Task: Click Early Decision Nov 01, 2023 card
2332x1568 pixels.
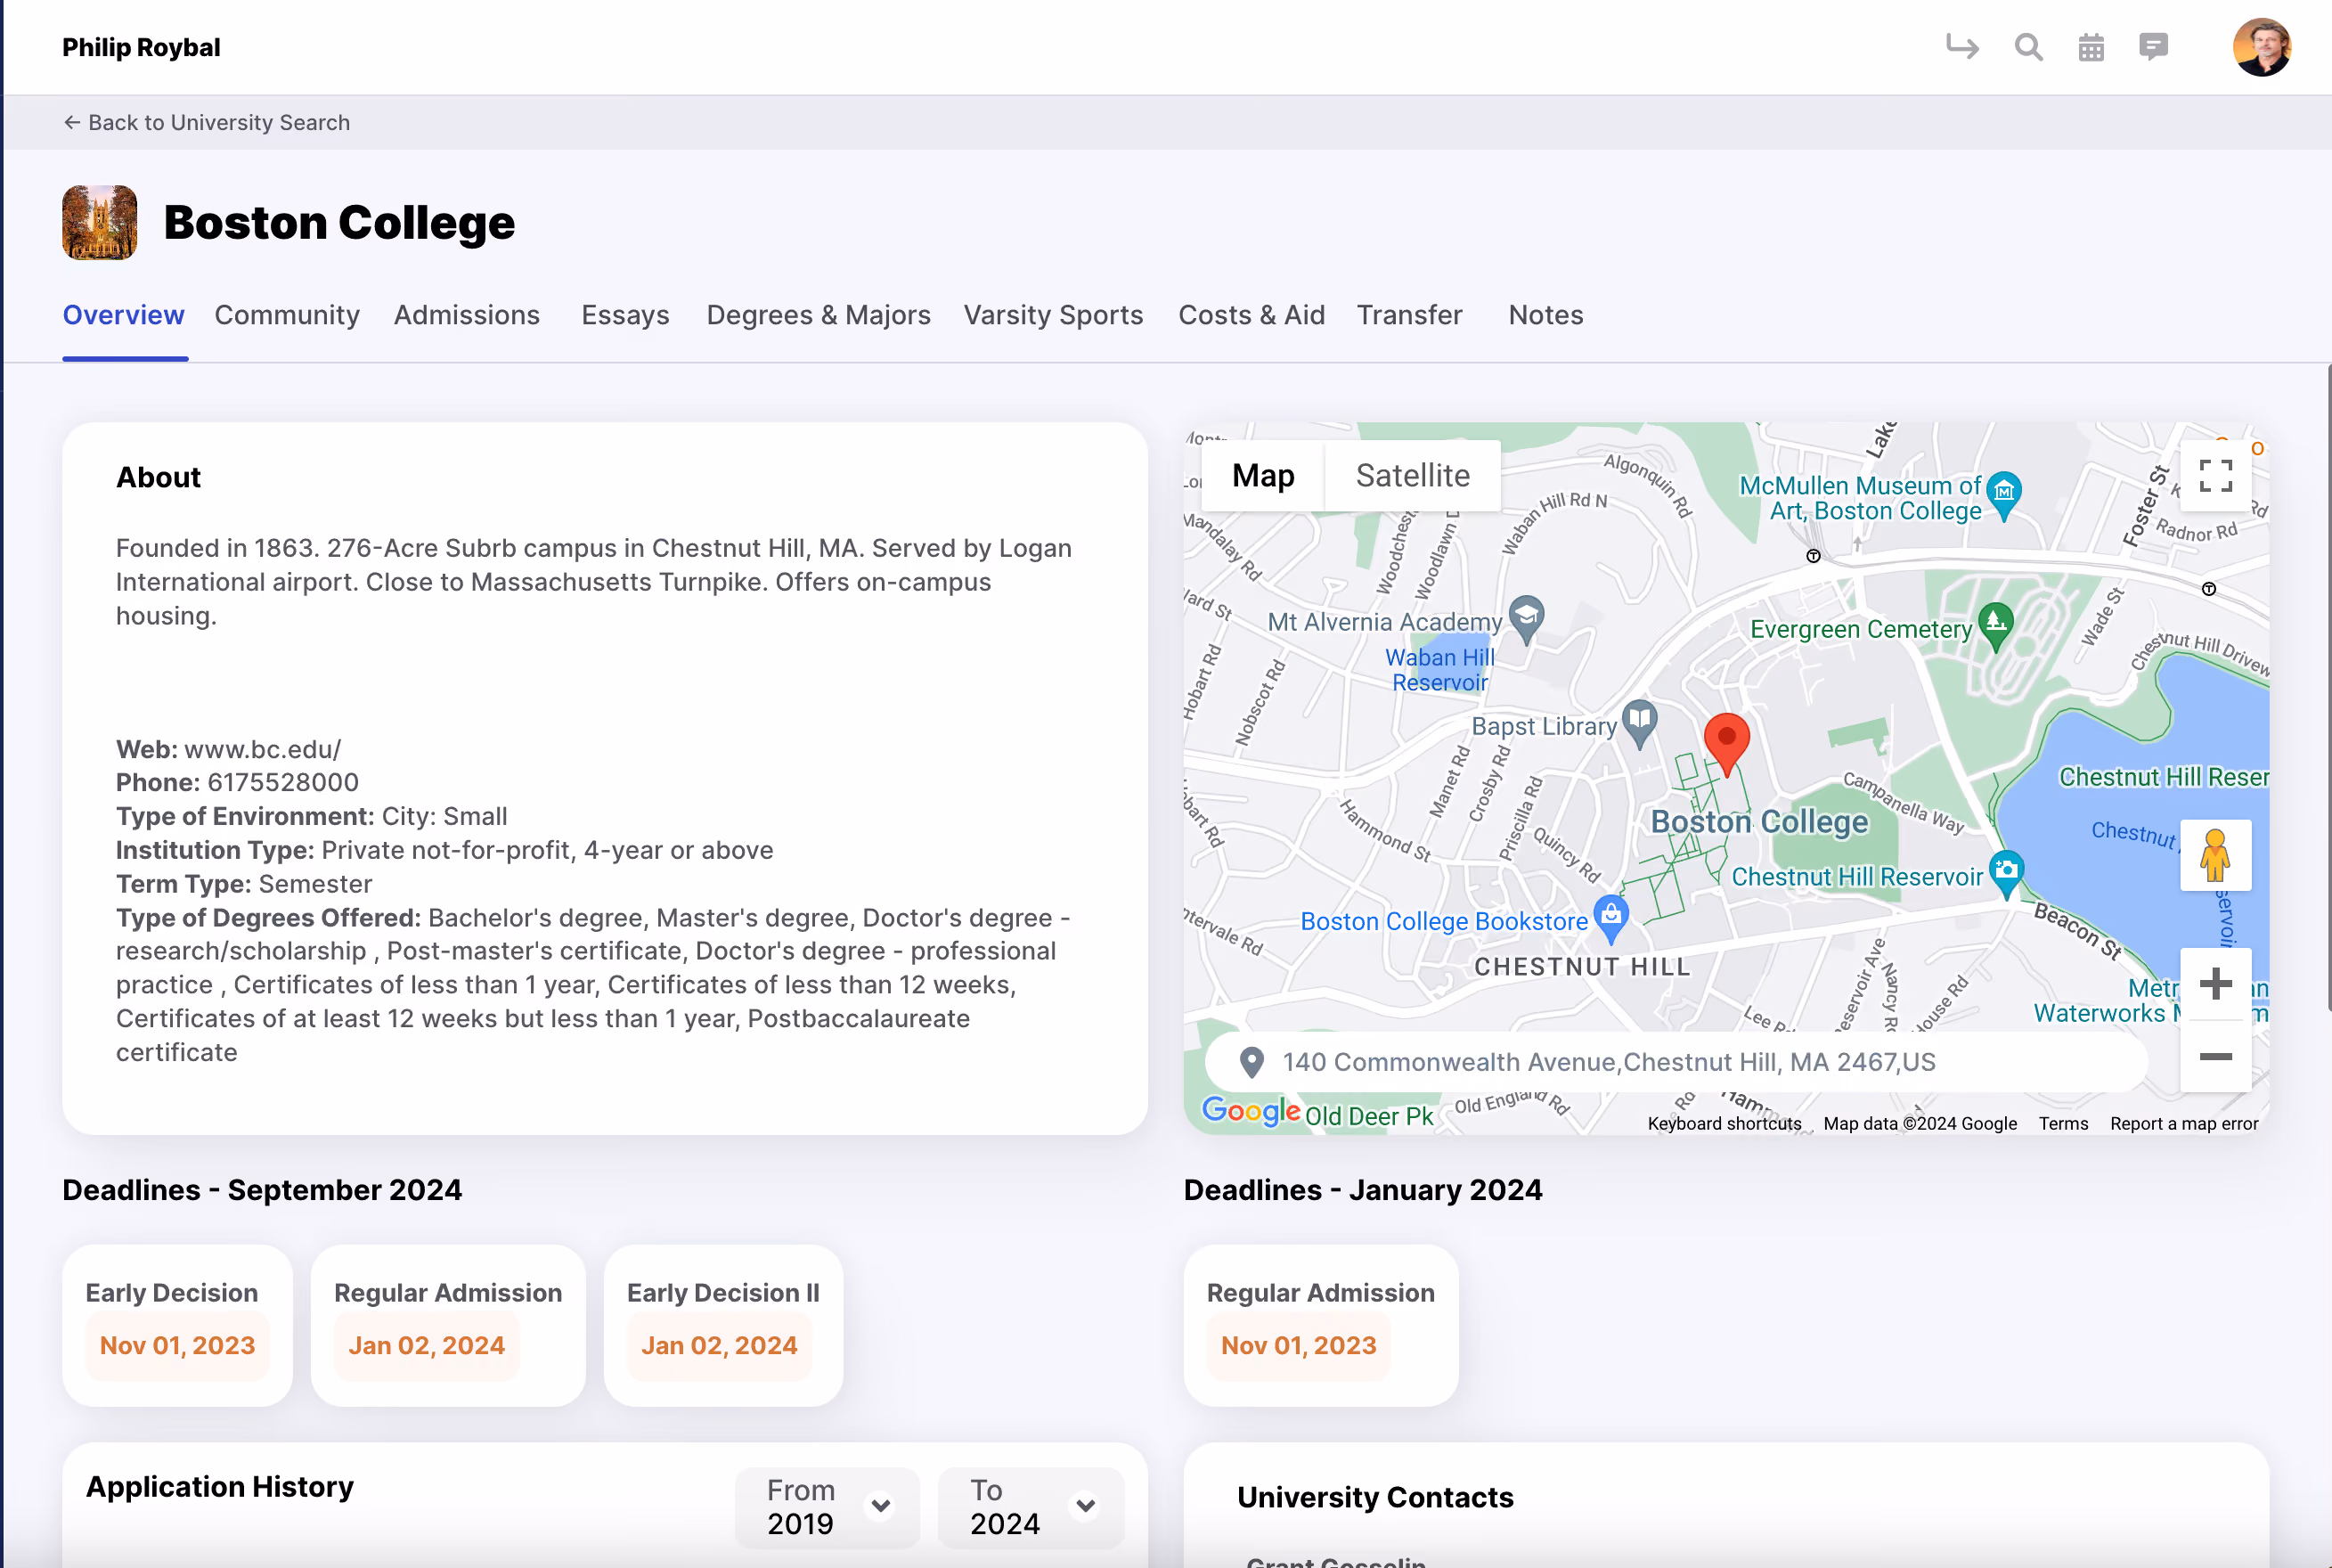Action: pyautogui.click(x=178, y=1325)
